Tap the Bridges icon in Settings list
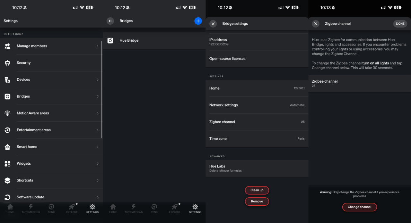This screenshot has width=411, height=223. [7, 96]
